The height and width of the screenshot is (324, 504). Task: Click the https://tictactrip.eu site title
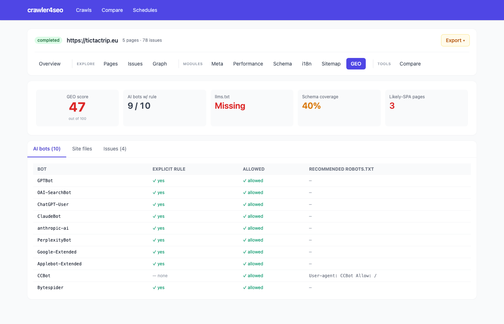pyautogui.click(x=93, y=40)
